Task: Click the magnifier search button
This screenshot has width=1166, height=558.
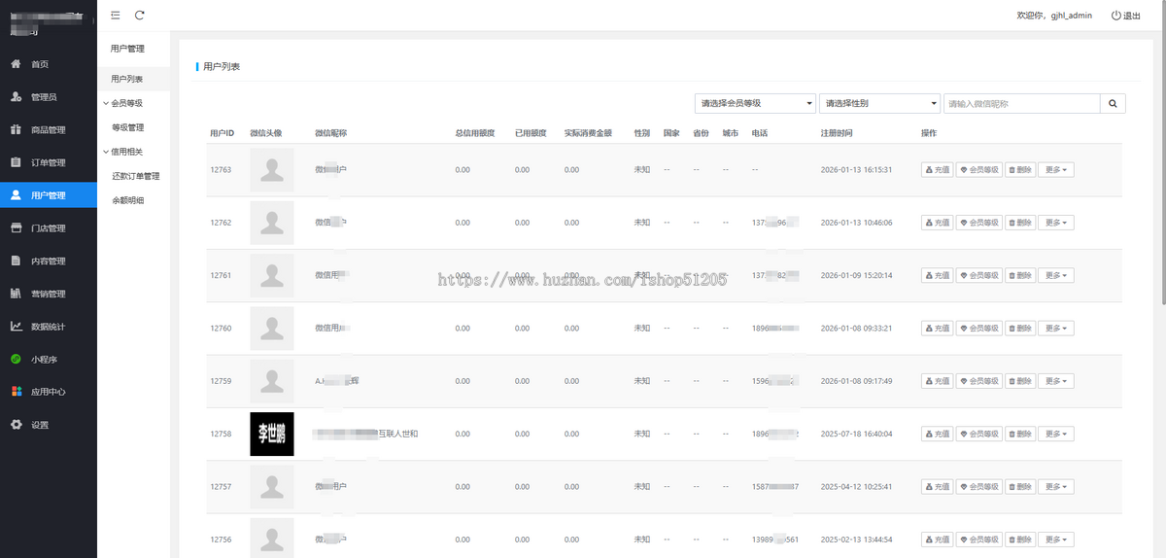Action: tap(1113, 103)
